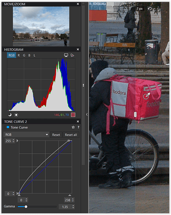This screenshot has height=215, width=171.
Task: Click the Reset all button
Action: pyautogui.click(x=71, y=135)
